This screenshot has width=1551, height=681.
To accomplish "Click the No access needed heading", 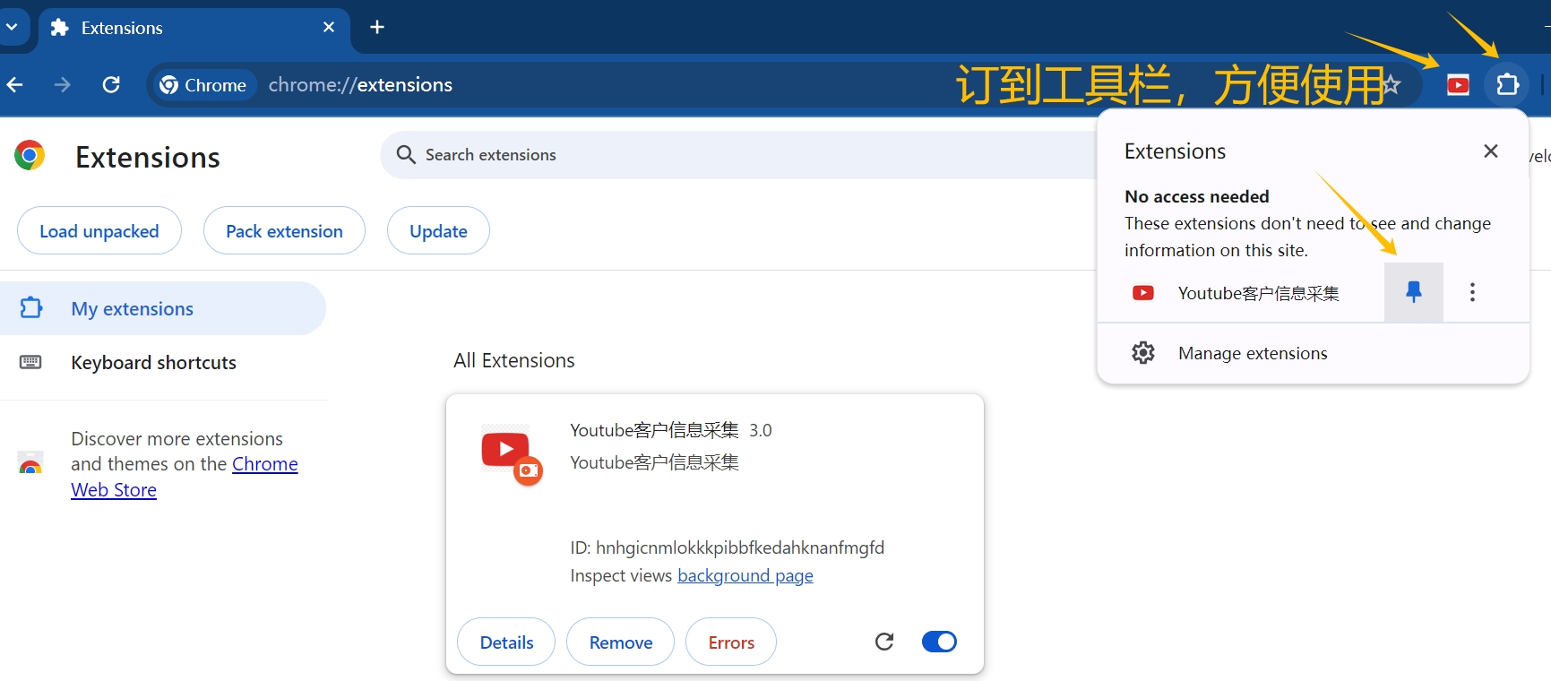I will (1197, 196).
